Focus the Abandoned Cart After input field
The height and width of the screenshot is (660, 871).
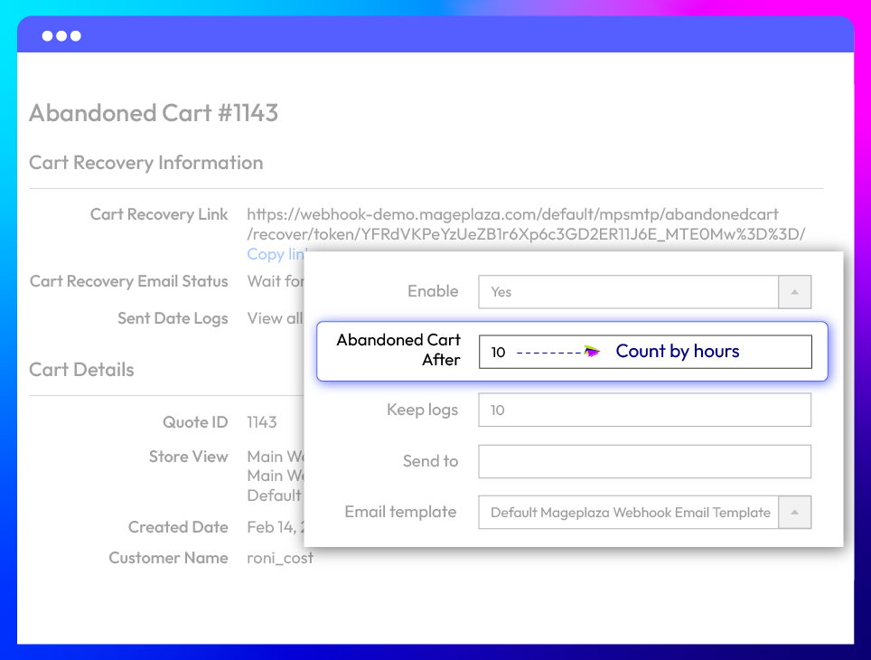pos(645,352)
